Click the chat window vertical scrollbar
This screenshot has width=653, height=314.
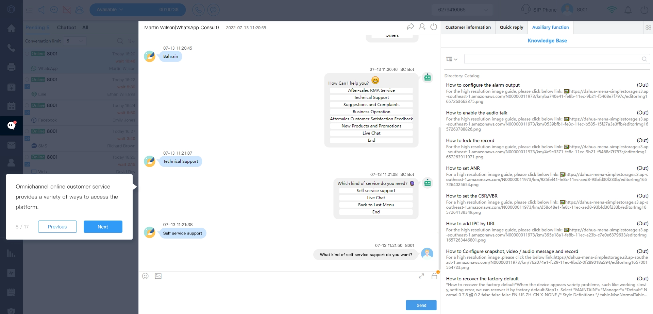tap(439, 197)
